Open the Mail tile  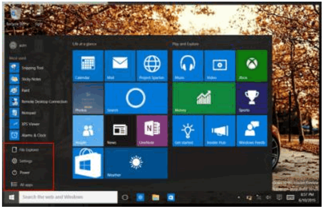coord(120,65)
